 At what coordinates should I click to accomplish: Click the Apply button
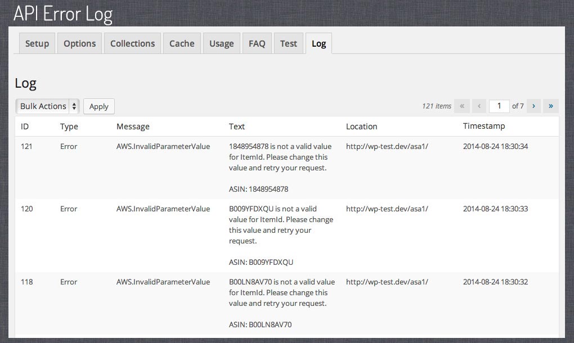(x=99, y=106)
